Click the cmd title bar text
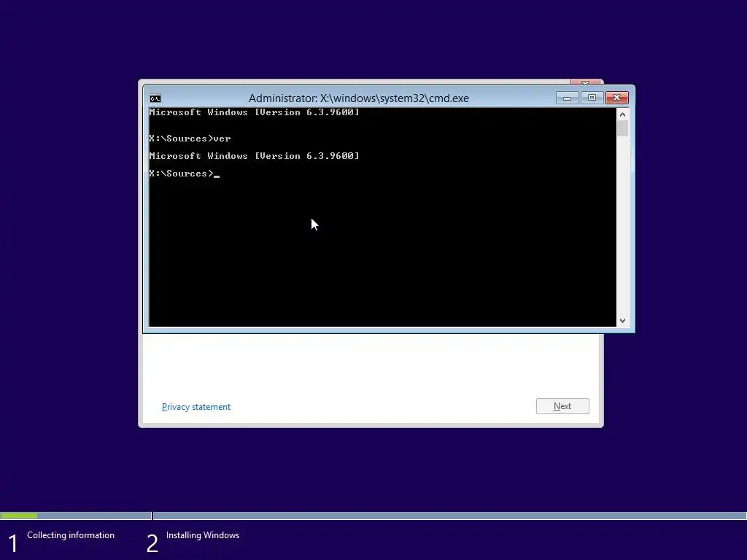The height and width of the screenshot is (560, 747). click(x=359, y=98)
